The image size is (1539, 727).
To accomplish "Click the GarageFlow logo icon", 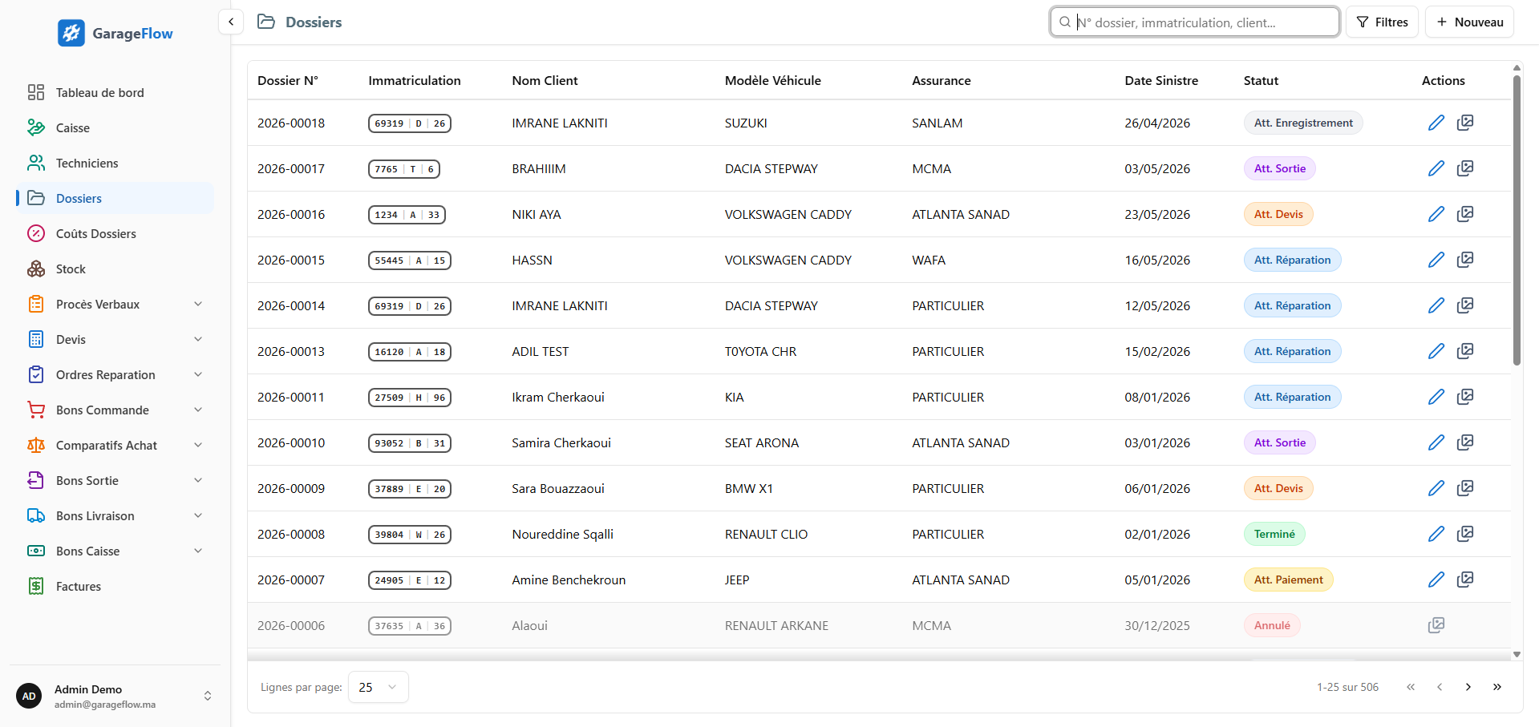I will tap(71, 33).
